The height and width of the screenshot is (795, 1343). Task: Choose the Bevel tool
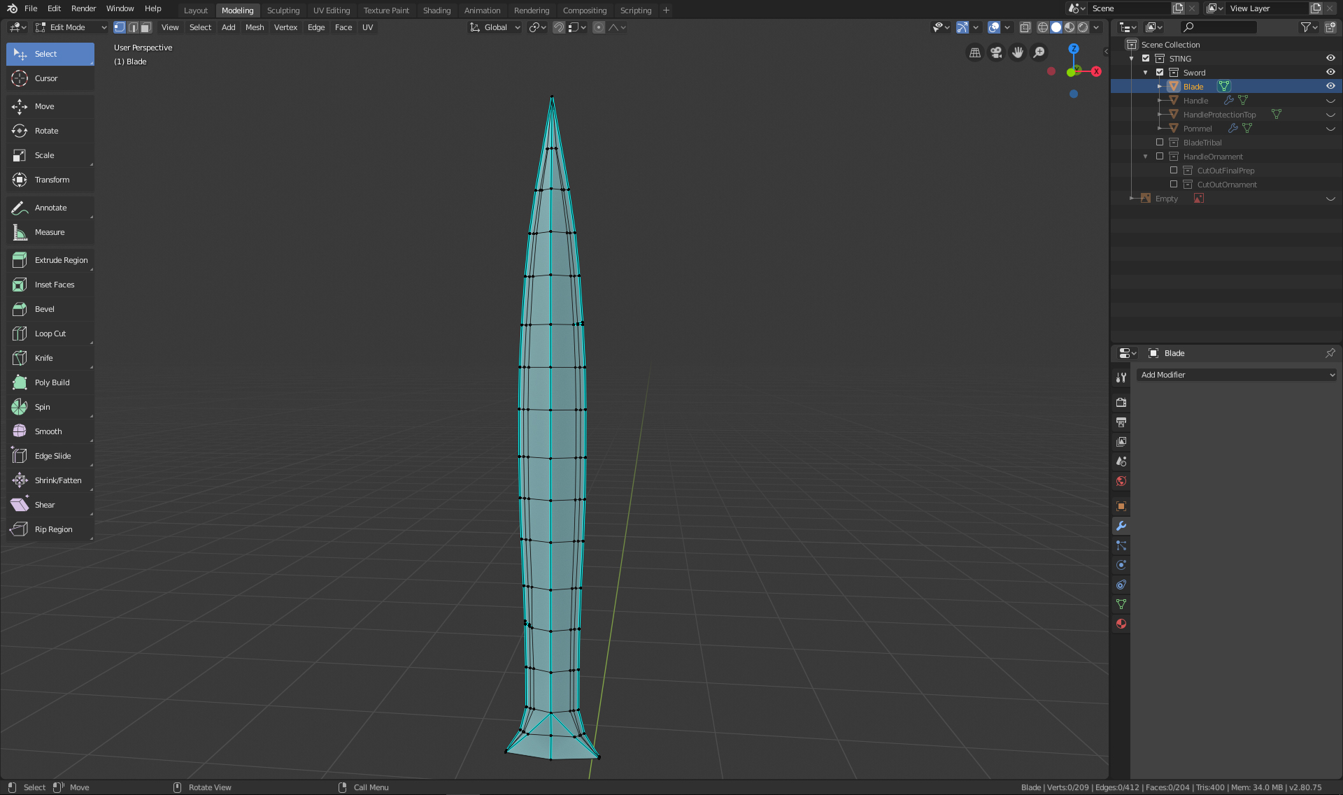tap(44, 309)
